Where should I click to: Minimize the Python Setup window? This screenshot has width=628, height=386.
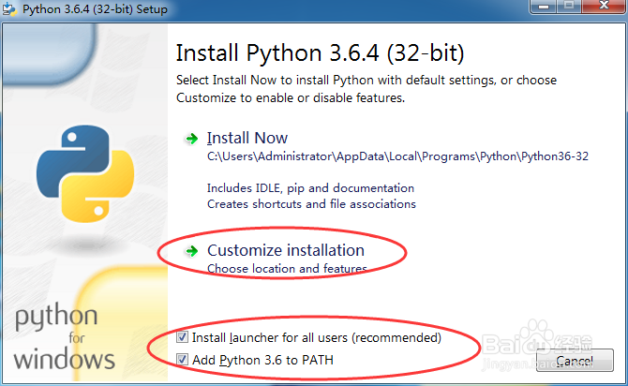click(545, 7)
